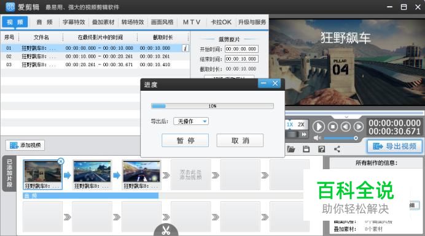The width and height of the screenshot is (425, 236).
Task: Open the MTV tab
Action: pos(192,22)
